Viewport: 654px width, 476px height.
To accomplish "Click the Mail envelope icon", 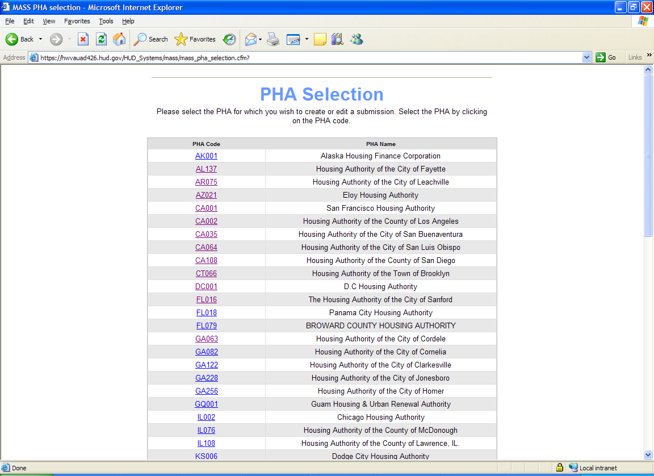I will 251,39.
